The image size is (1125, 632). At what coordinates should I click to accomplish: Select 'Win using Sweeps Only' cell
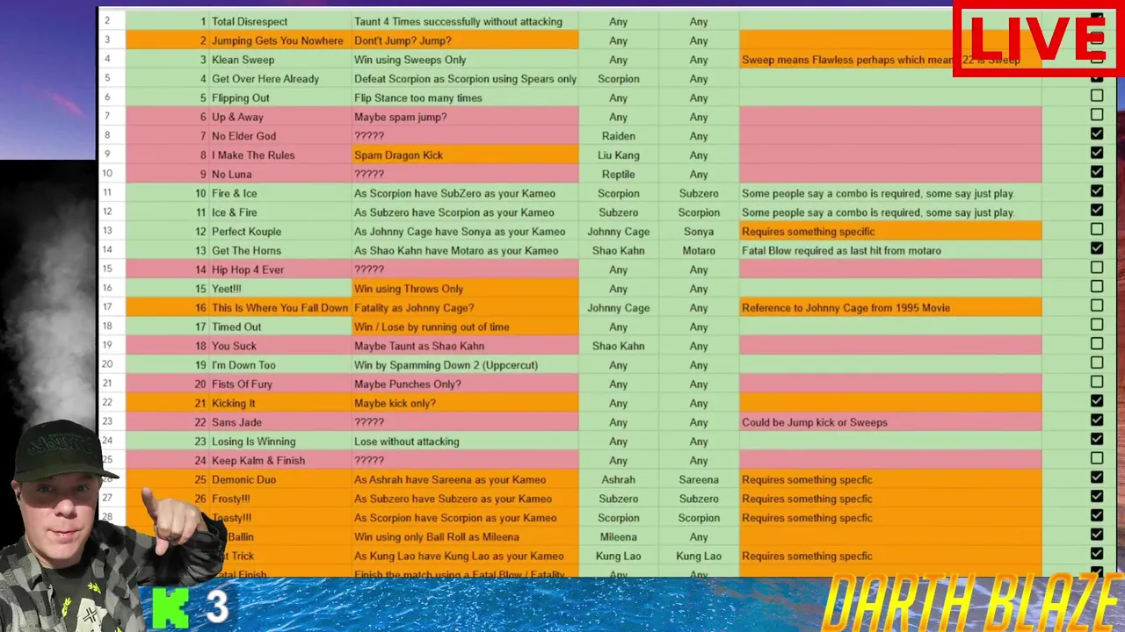[465, 60]
